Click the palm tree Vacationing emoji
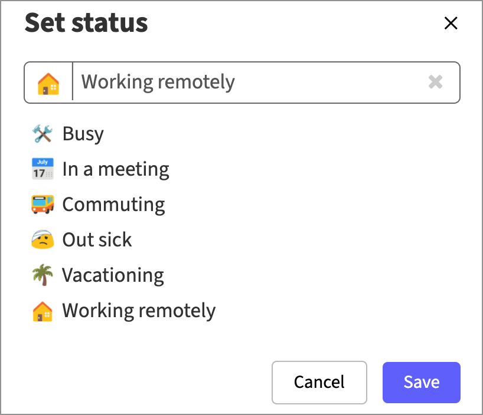The width and height of the screenshot is (483, 415). point(43,275)
